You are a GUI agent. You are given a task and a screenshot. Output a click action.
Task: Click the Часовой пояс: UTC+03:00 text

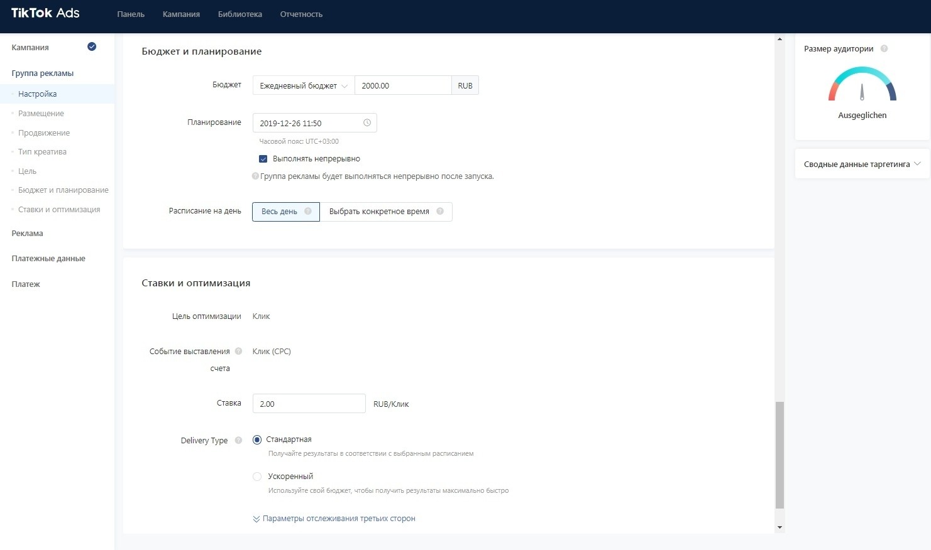(299, 141)
